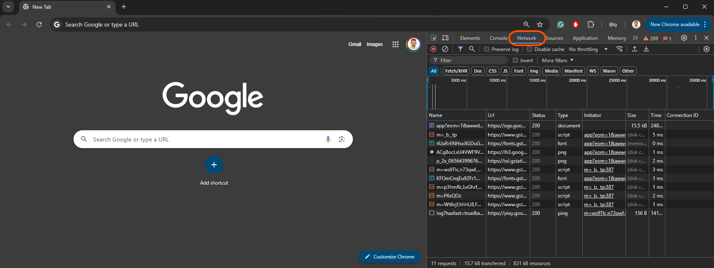The height and width of the screenshot is (268, 714).
Task: Click the Customize Chrome button
Action: 390,257
